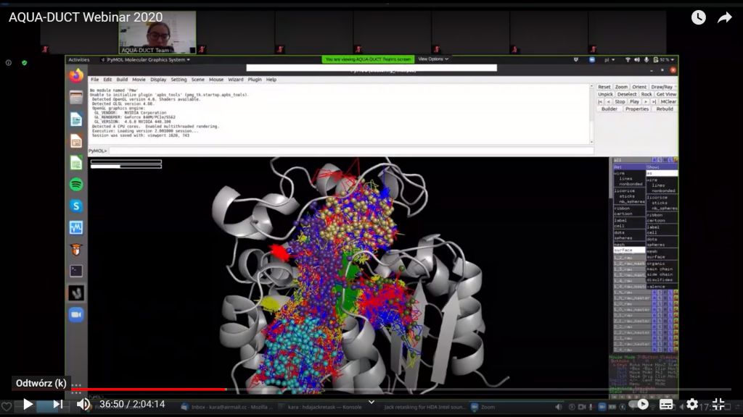743x417 pixels.
Task: Click the AQUA-DUCT Team video thumbnail
Action: pos(157,32)
